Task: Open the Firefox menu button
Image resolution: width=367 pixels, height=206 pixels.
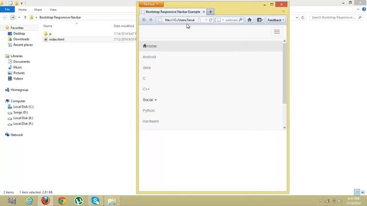Action: [x=151, y=4]
